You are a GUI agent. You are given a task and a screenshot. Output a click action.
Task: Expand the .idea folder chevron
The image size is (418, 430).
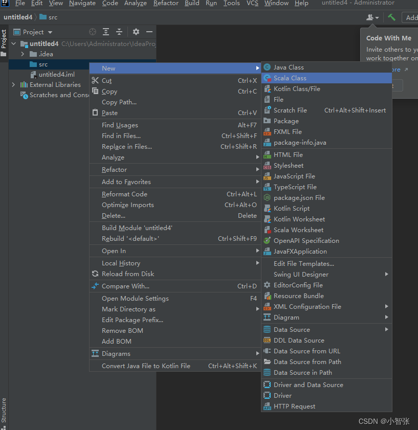[23, 54]
